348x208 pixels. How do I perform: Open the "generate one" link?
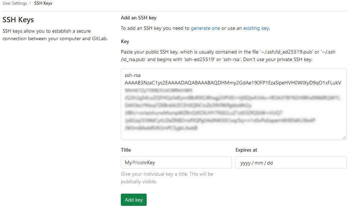tap(205, 28)
